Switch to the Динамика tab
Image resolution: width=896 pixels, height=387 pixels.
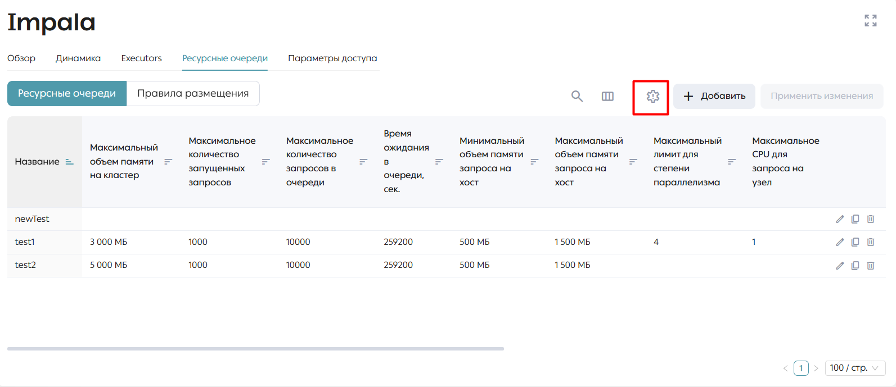tap(78, 58)
